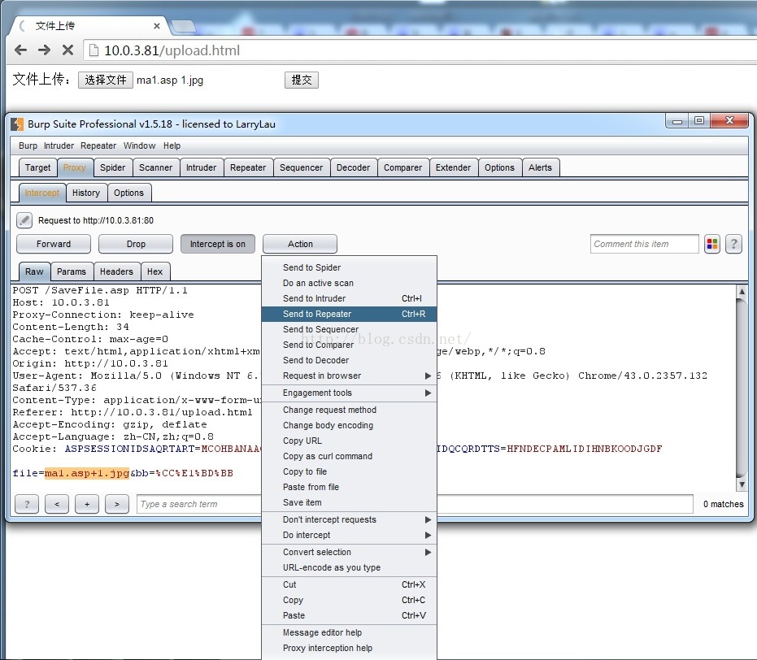Choose Send to Decoder

[x=349, y=360]
